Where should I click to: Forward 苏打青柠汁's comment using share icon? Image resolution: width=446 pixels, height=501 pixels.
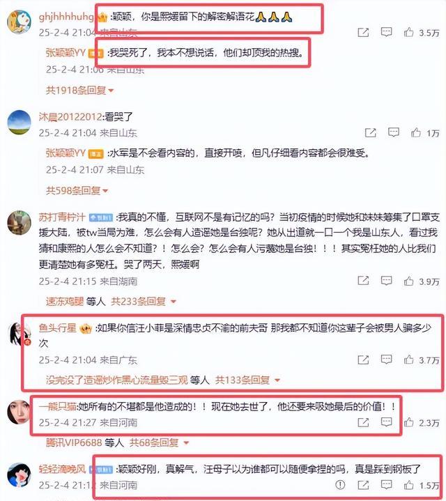pyautogui.click(x=363, y=281)
